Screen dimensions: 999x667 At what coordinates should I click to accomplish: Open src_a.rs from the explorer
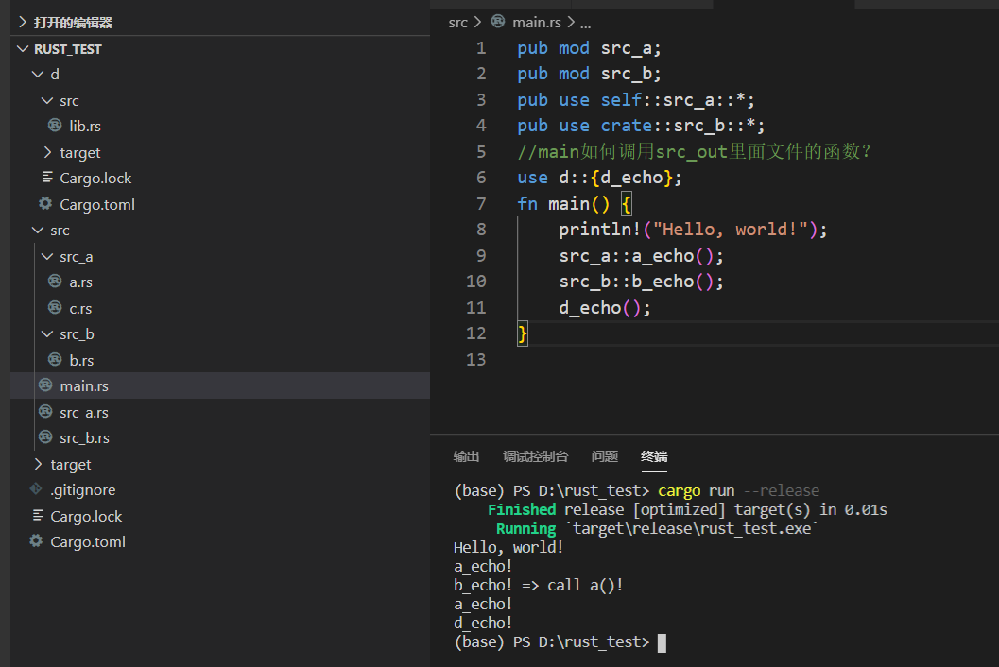pyautogui.click(x=82, y=412)
